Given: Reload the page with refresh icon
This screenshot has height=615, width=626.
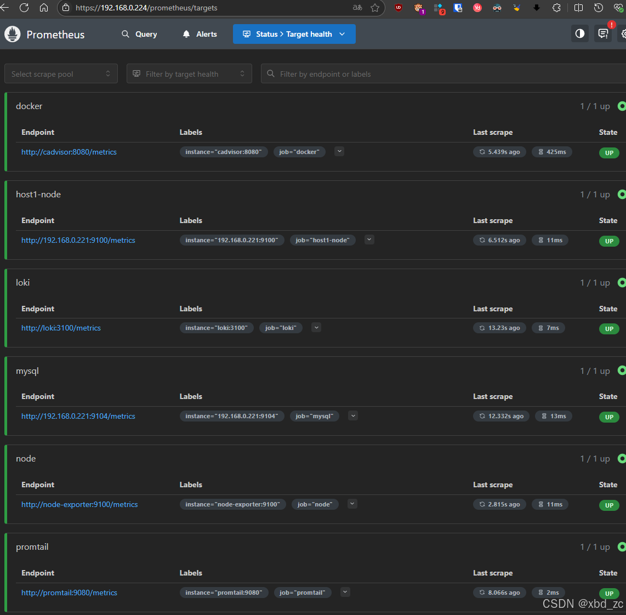Looking at the screenshot, I should tap(24, 8).
